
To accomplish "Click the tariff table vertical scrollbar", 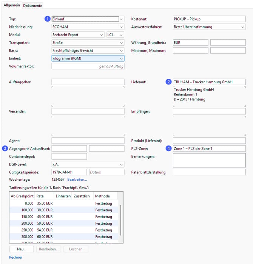I will (x=120, y=220).
